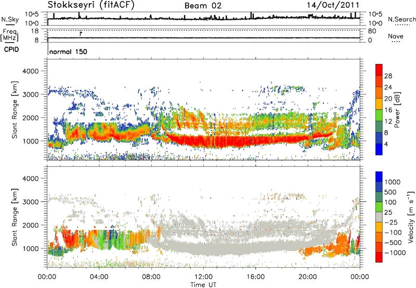Click the 08:00 time tick label

(151, 277)
